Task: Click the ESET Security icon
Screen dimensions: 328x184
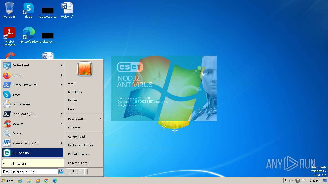Action: click(7, 153)
